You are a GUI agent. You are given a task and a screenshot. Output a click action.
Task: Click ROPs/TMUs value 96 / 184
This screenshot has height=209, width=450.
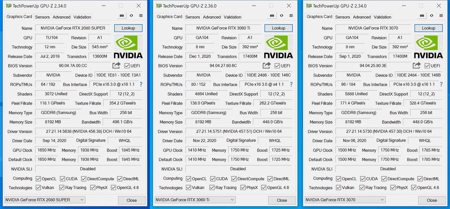click(348, 84)
